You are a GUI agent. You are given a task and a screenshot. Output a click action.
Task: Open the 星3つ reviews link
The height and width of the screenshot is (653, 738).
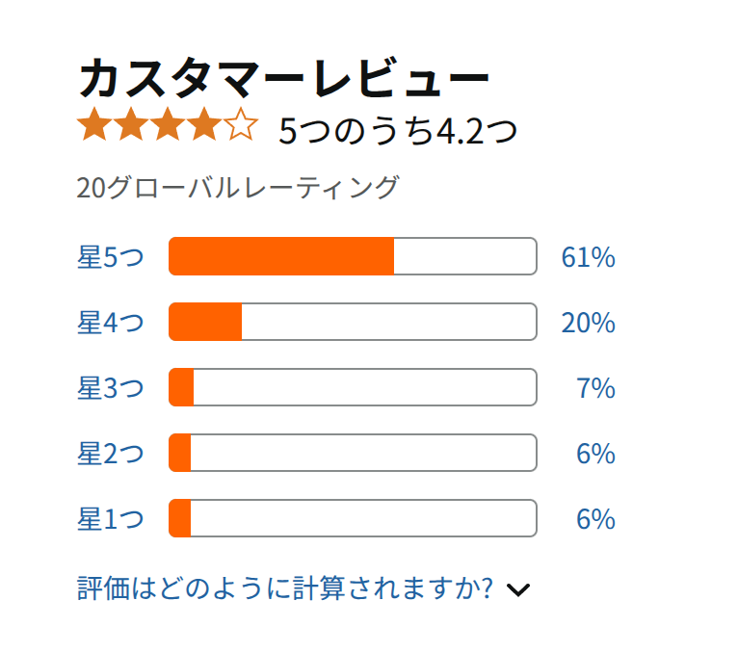[x=111, y=388]
